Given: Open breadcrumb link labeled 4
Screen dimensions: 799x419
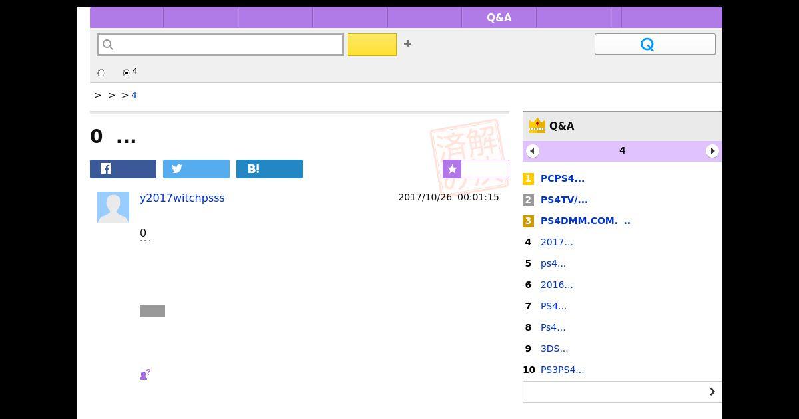Looking at the screenshot, I should (x=134, y=95).
